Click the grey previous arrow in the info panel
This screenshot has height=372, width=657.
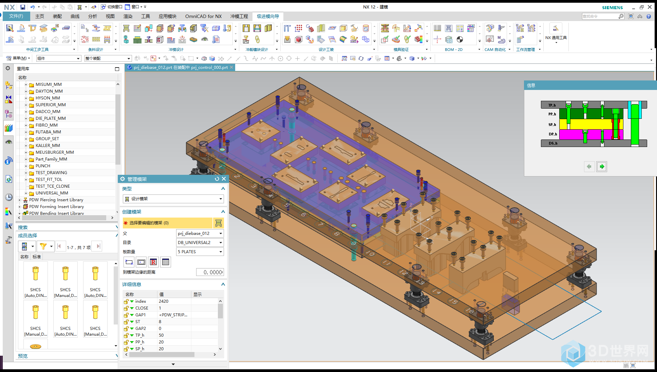[x=589, y=167]
